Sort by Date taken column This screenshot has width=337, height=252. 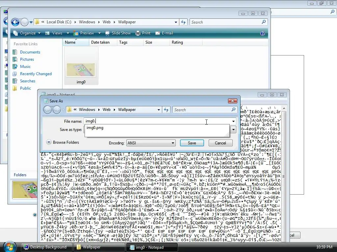pyautogui.click(x=103, y=42)
